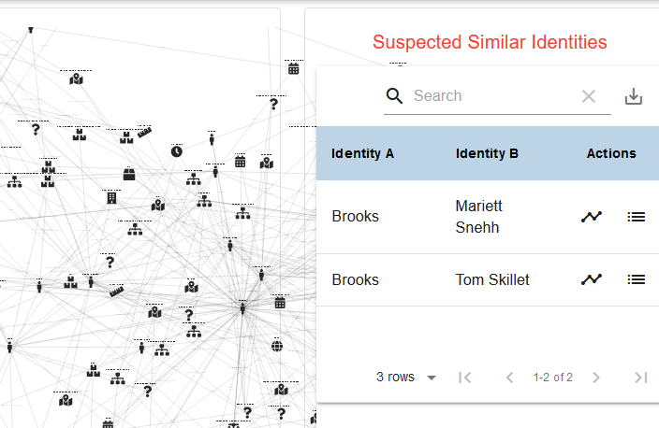Sort by Identity B column header
The image size is (659, 428).
tap(487, 153)
